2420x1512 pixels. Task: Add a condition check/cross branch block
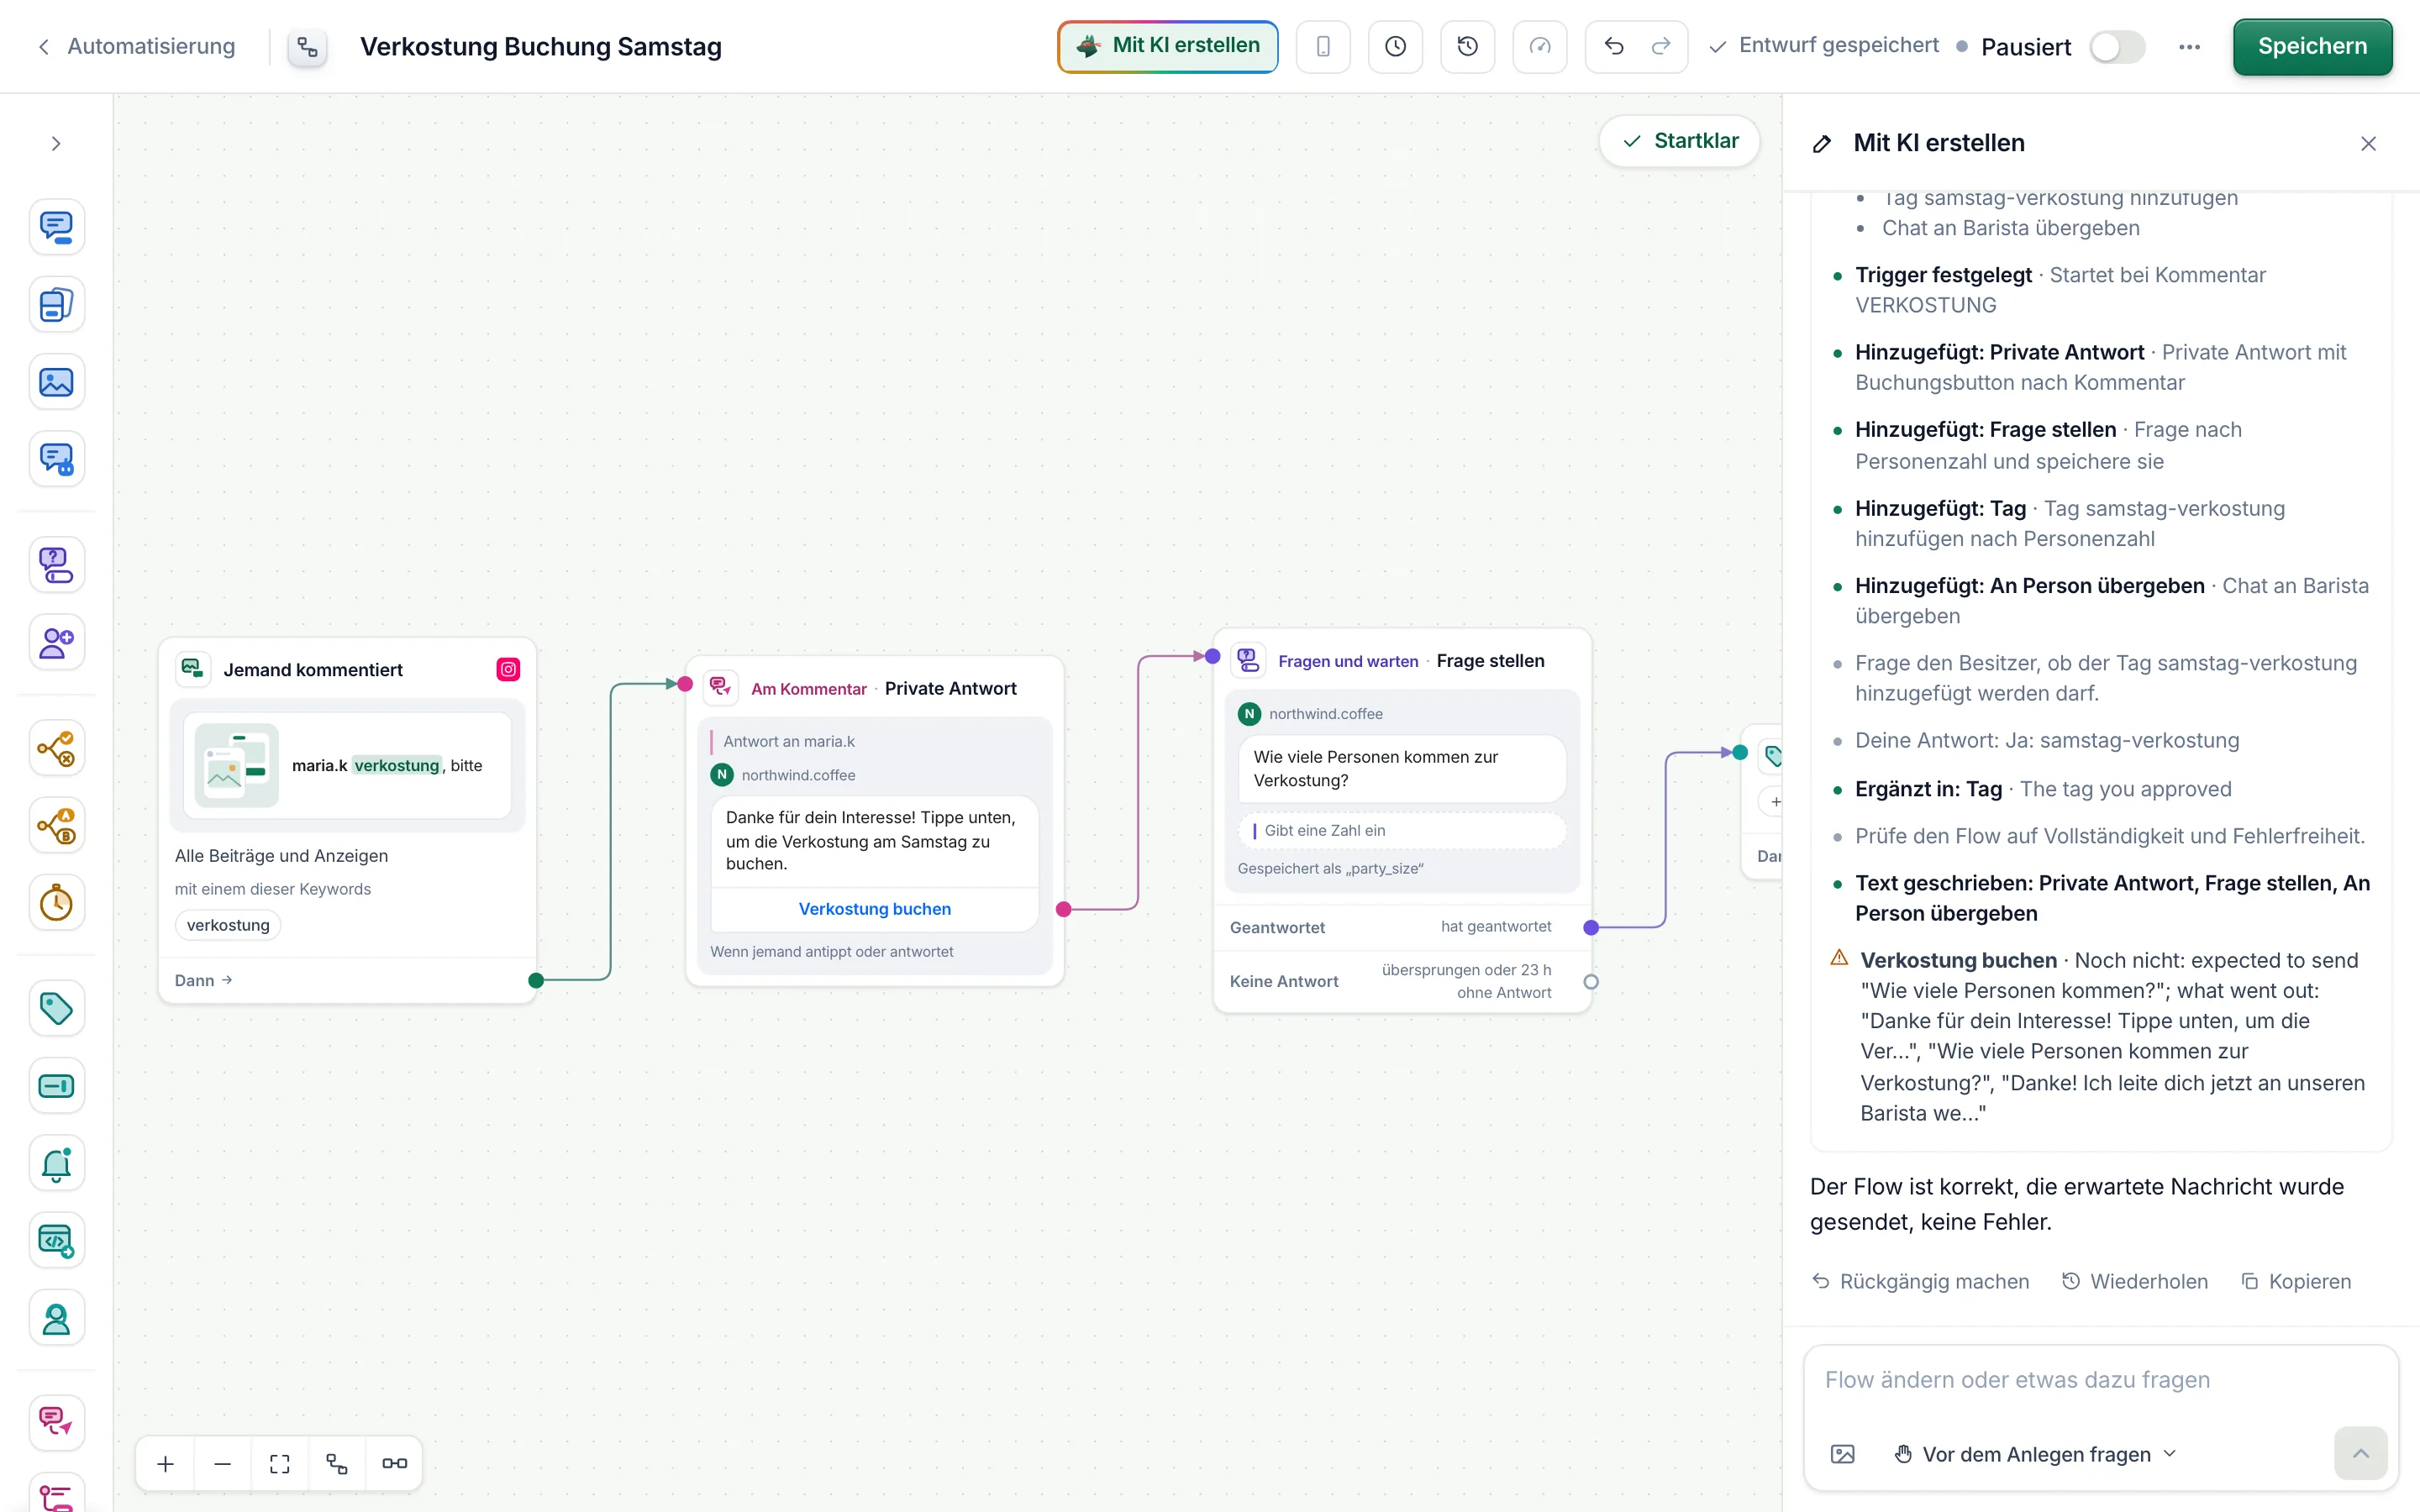pyautogui.click(x=56, y=748)
